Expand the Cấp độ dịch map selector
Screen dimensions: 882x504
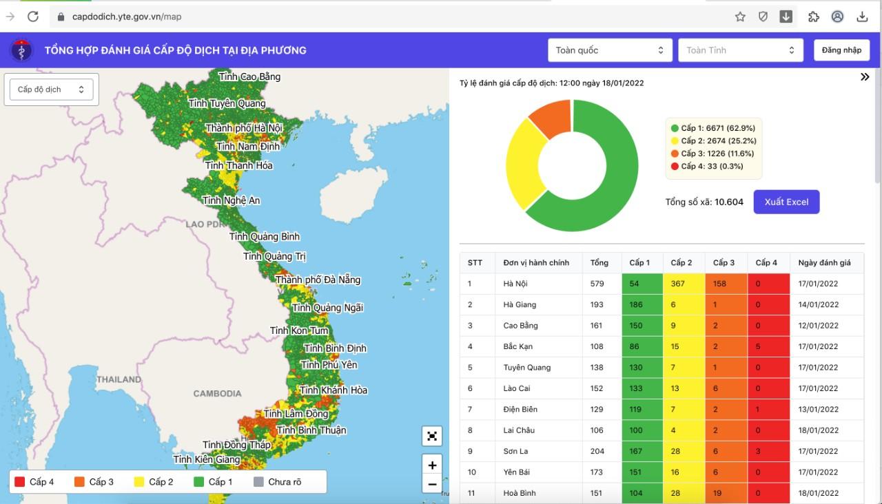tap(51, 90)
